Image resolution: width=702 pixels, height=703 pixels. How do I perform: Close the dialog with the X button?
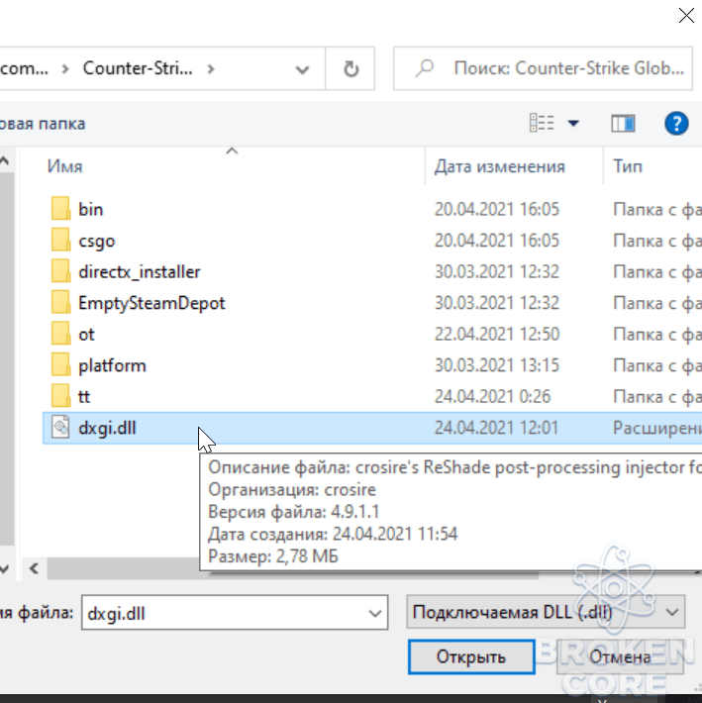pyautogui.click(x=686, y=16)
